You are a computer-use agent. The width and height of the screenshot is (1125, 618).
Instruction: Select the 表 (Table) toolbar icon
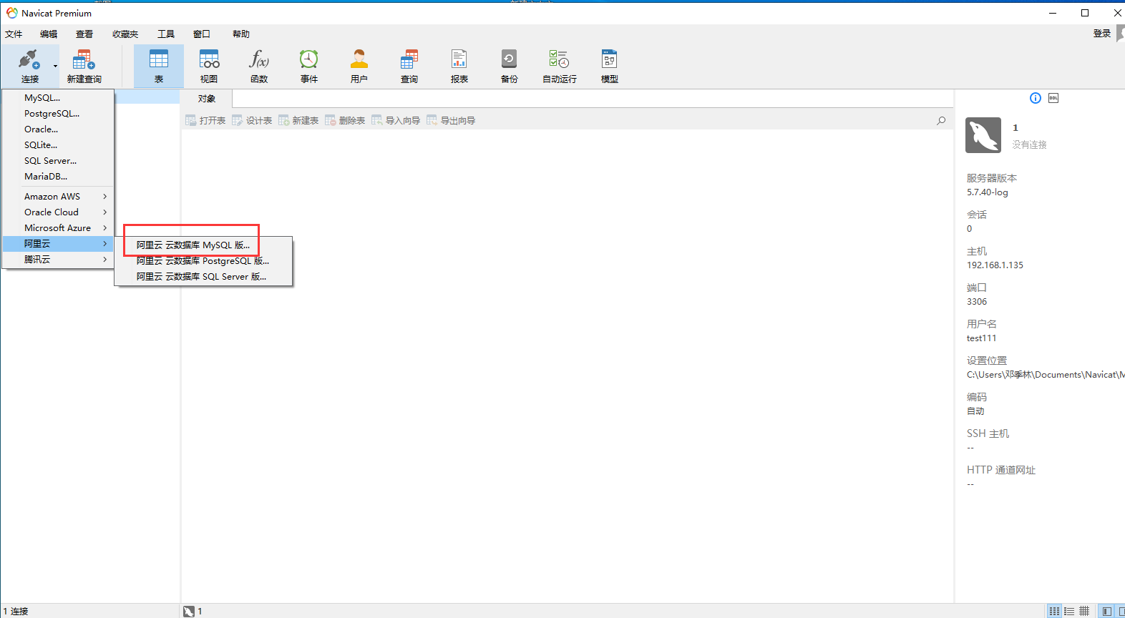point(159,59)
